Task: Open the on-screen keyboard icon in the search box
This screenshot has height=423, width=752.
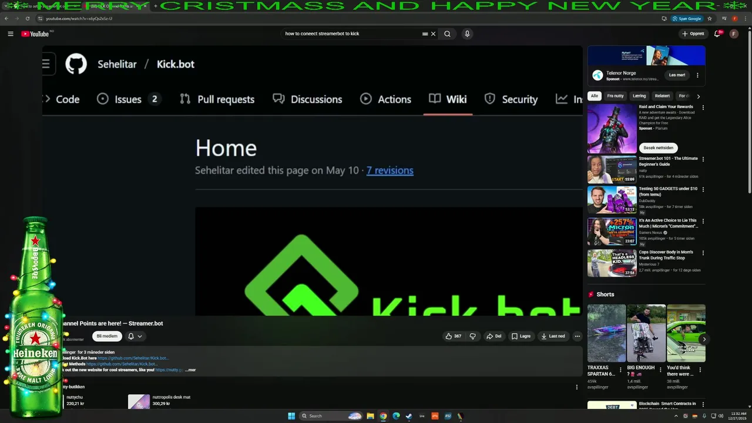Action: 425,34
